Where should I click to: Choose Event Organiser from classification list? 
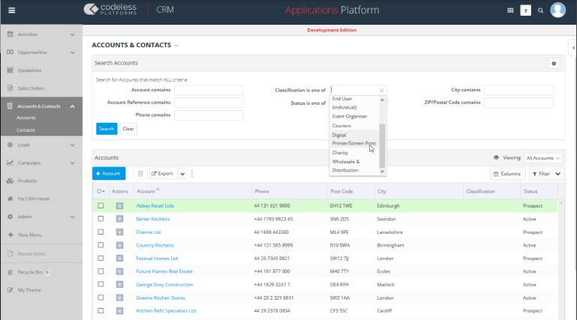(x=350, y=116)
